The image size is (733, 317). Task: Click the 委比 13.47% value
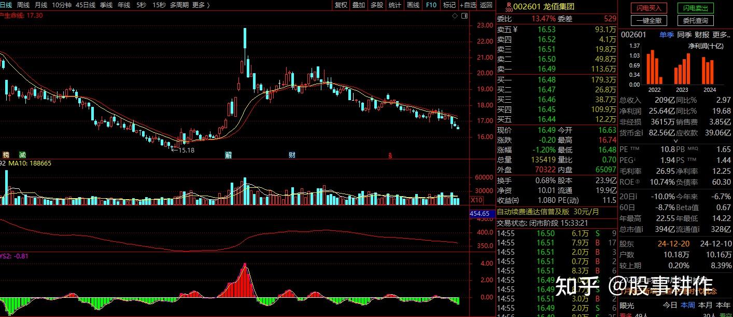pos(543,18)
